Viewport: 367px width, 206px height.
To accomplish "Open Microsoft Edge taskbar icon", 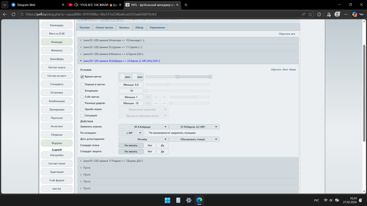I will click(x=199, y=200).
